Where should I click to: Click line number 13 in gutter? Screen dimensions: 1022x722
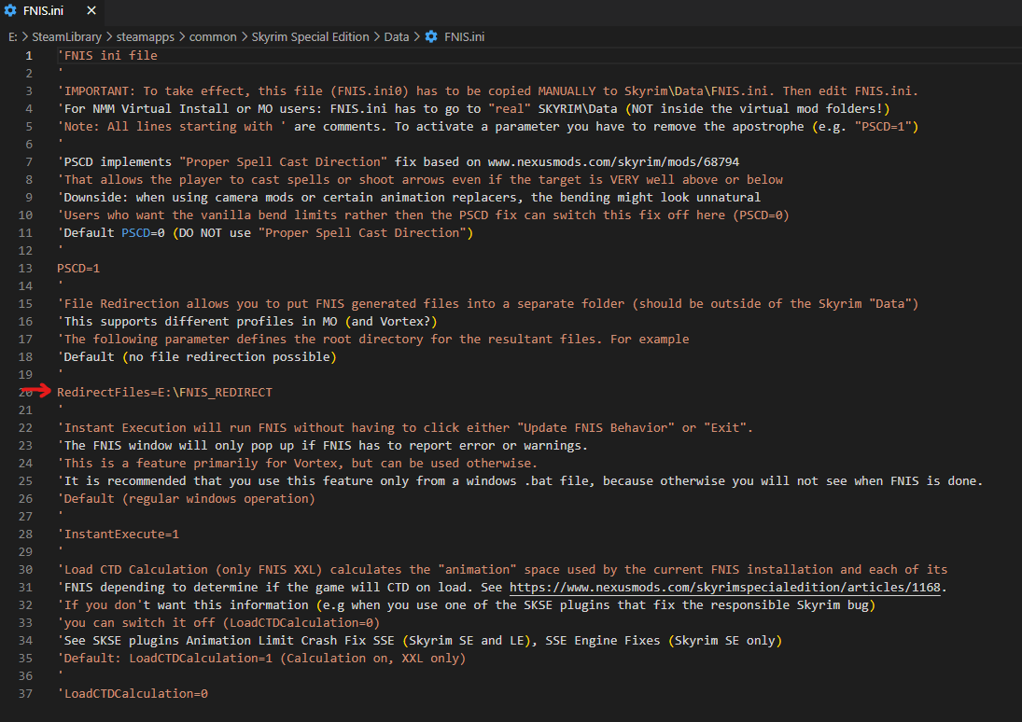pyautogui.click(x=25, y=269)
